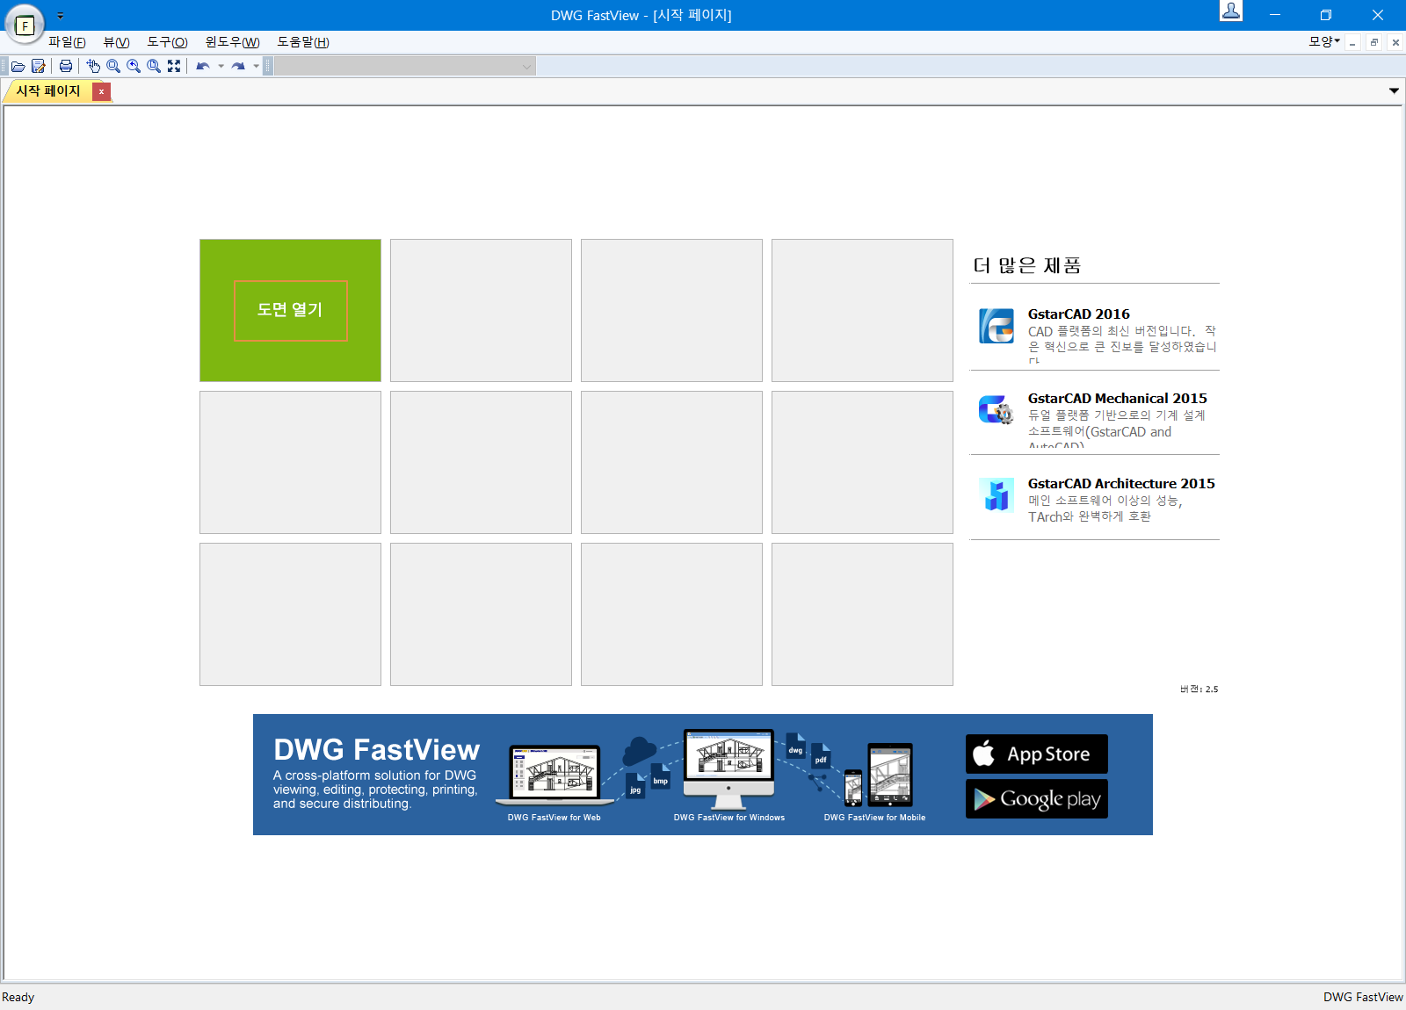Open the GstarCAD Architecture 2015 link
The height and width of the screenshot is (1010, 1406).
pyautogui.click(x=1121, y=484)
